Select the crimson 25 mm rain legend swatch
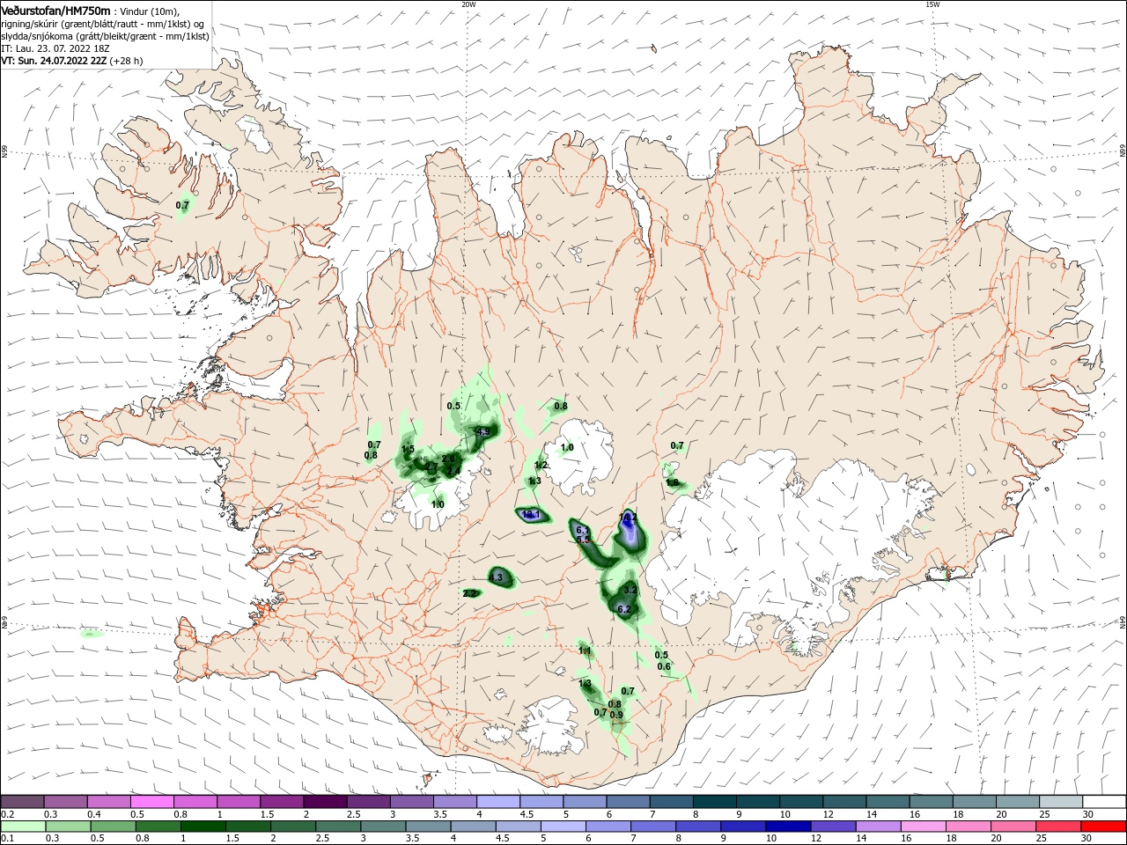 tap(1057, 827)
